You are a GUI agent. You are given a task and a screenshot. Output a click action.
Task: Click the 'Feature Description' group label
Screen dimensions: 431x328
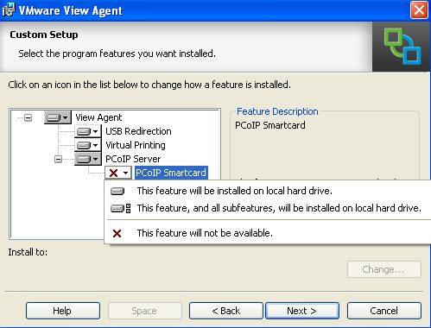[277, 111]
